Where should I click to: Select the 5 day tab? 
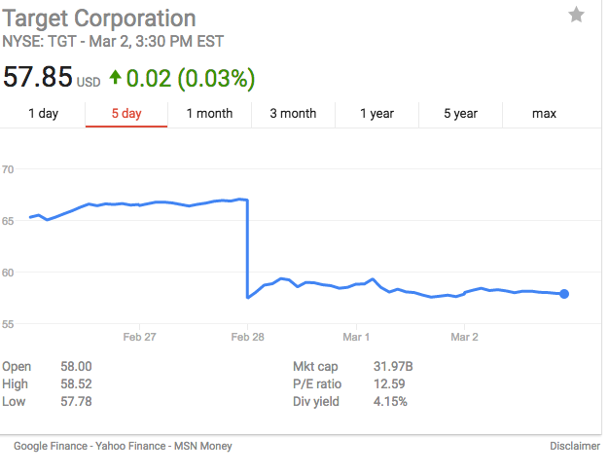(x=126, y=114)
